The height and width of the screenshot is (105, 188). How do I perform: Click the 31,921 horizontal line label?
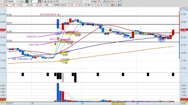(9, 15)
